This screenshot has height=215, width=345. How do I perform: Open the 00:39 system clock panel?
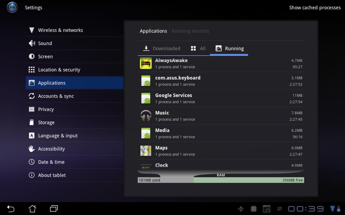pyautogui.click(x=306, y=209)
